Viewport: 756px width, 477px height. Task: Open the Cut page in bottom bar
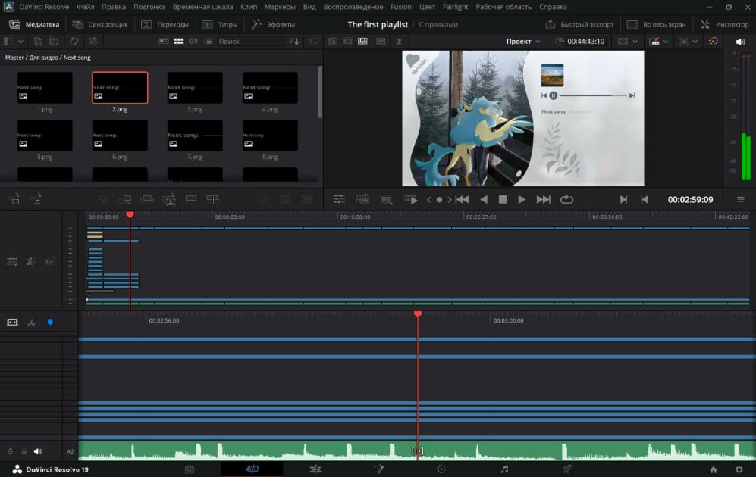(252, 469)
